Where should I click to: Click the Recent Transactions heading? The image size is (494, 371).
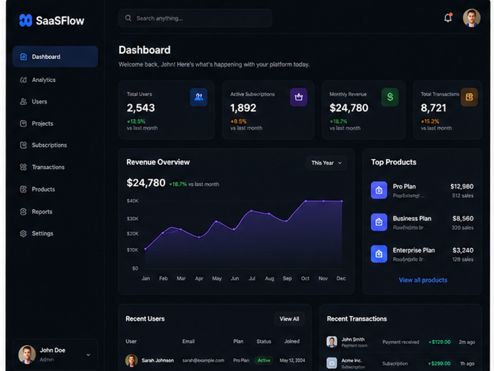pyautogui.click(x=357, y=319)
